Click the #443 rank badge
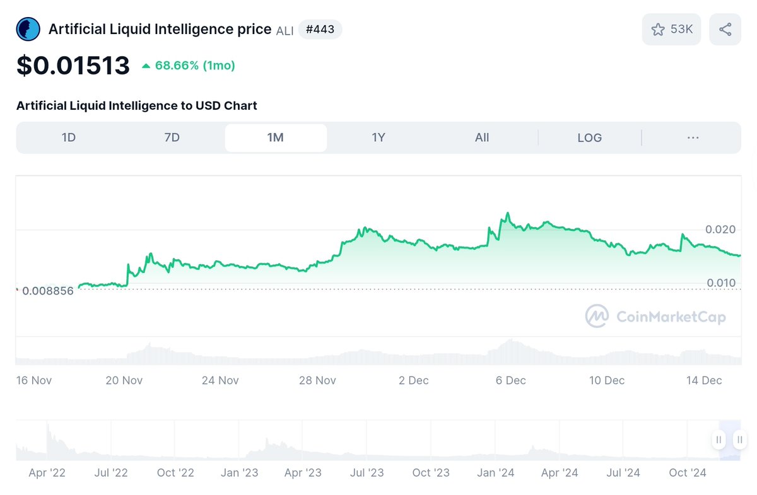 320,30
